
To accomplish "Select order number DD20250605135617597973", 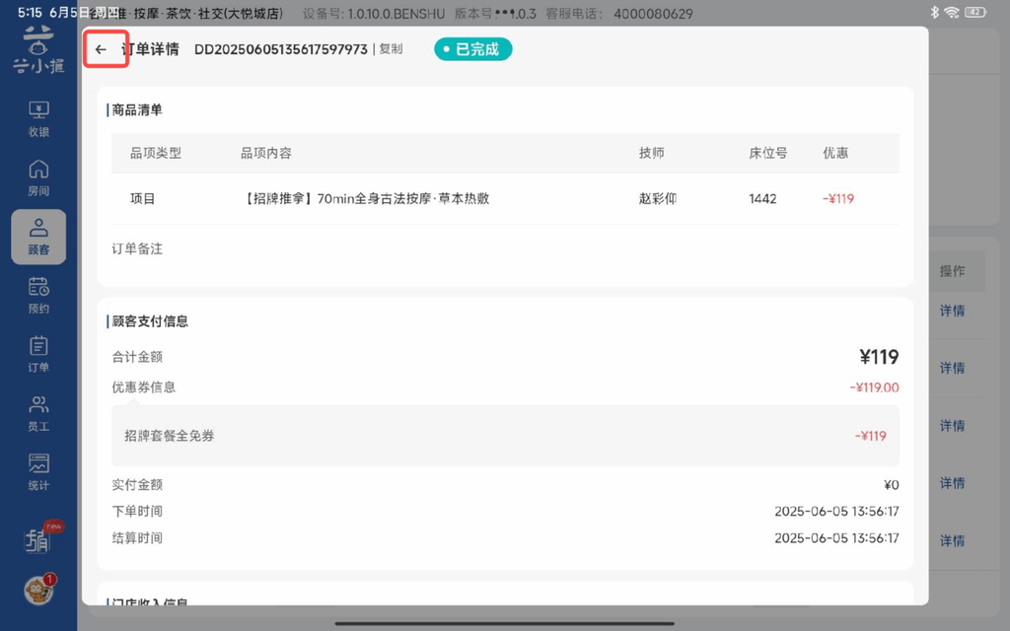I will 281,49.
